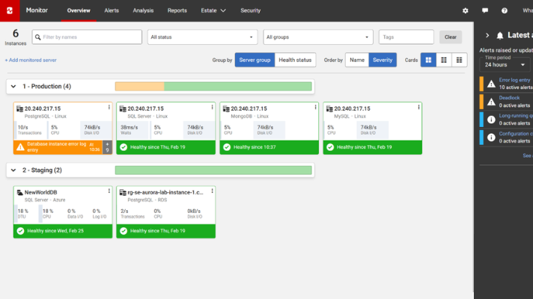Screen dimensions: 533x299
Task: Open the All groups dropdown
Action: 318,37
